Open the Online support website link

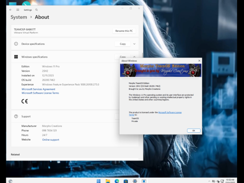51,140
